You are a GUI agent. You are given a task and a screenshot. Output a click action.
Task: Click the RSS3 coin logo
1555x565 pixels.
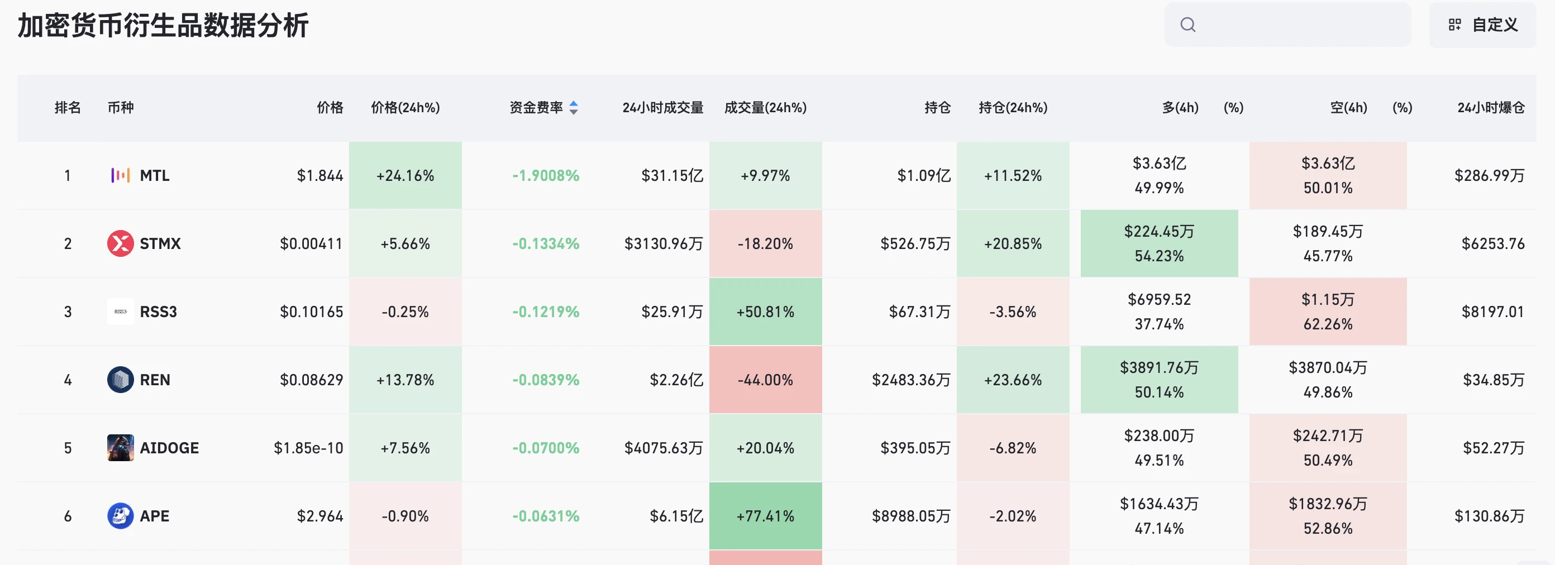click(x=120, y=312)
